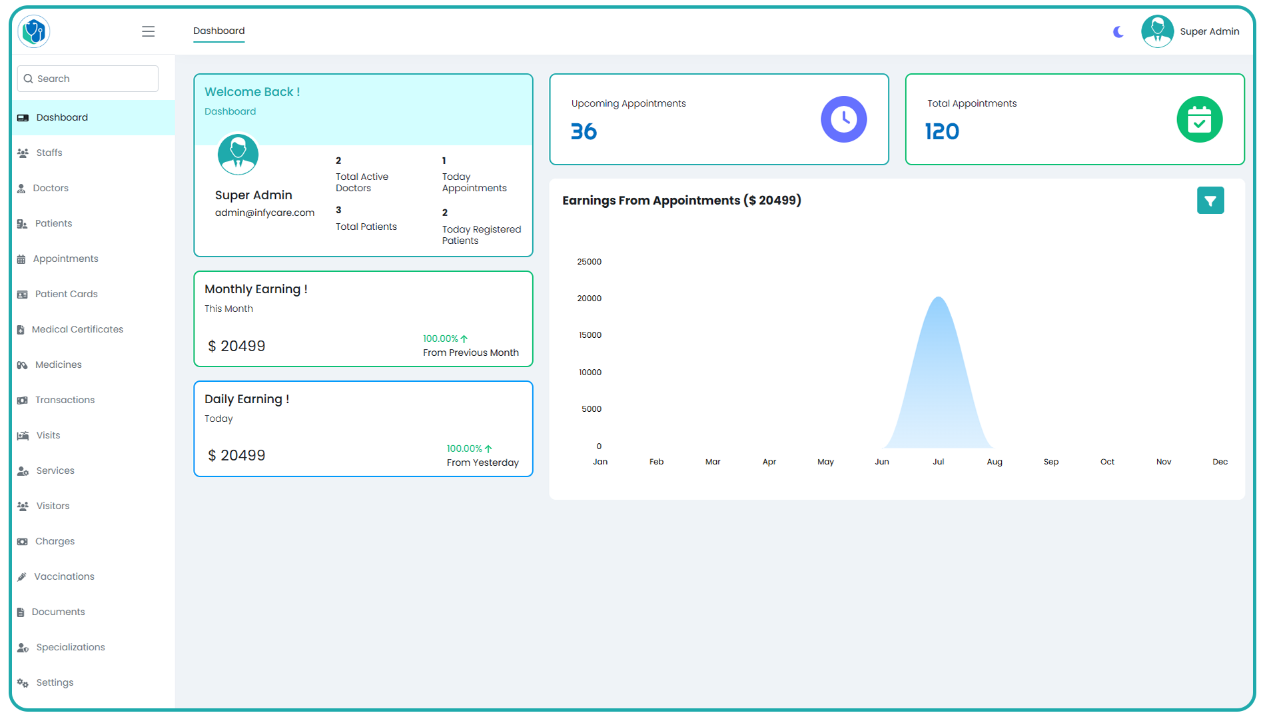Click the InfyCare logo in the header

click(34, 31)
